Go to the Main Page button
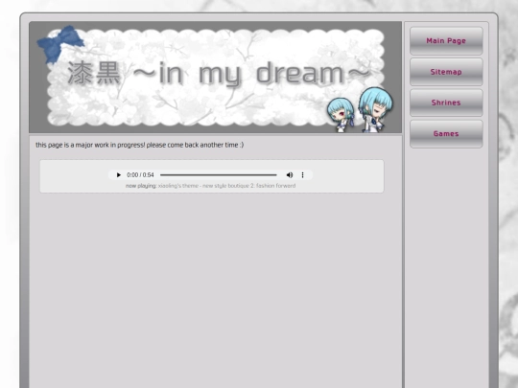The height and width of the screenshot is (388, 518). [x=446, y=41]
